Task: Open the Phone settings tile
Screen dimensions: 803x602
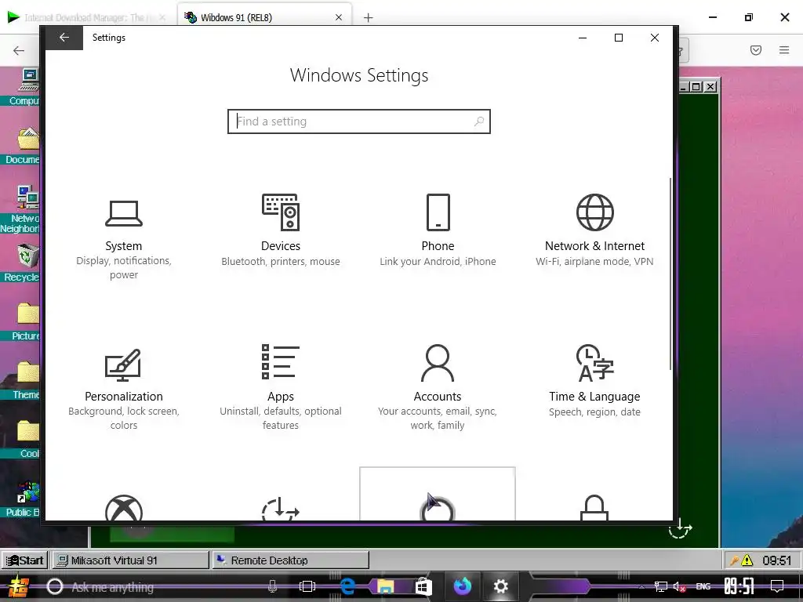Action: 438,230
